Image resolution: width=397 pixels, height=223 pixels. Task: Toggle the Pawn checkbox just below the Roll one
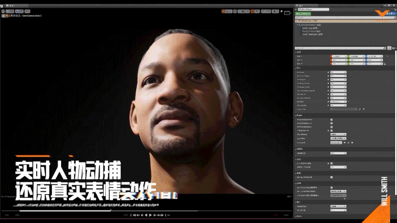[x=332, y=131]
